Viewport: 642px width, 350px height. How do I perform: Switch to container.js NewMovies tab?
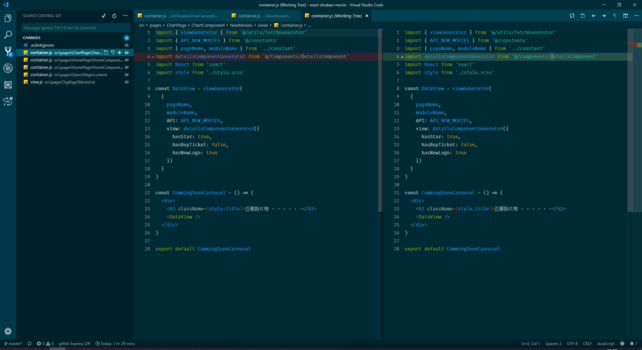(264, 16)
